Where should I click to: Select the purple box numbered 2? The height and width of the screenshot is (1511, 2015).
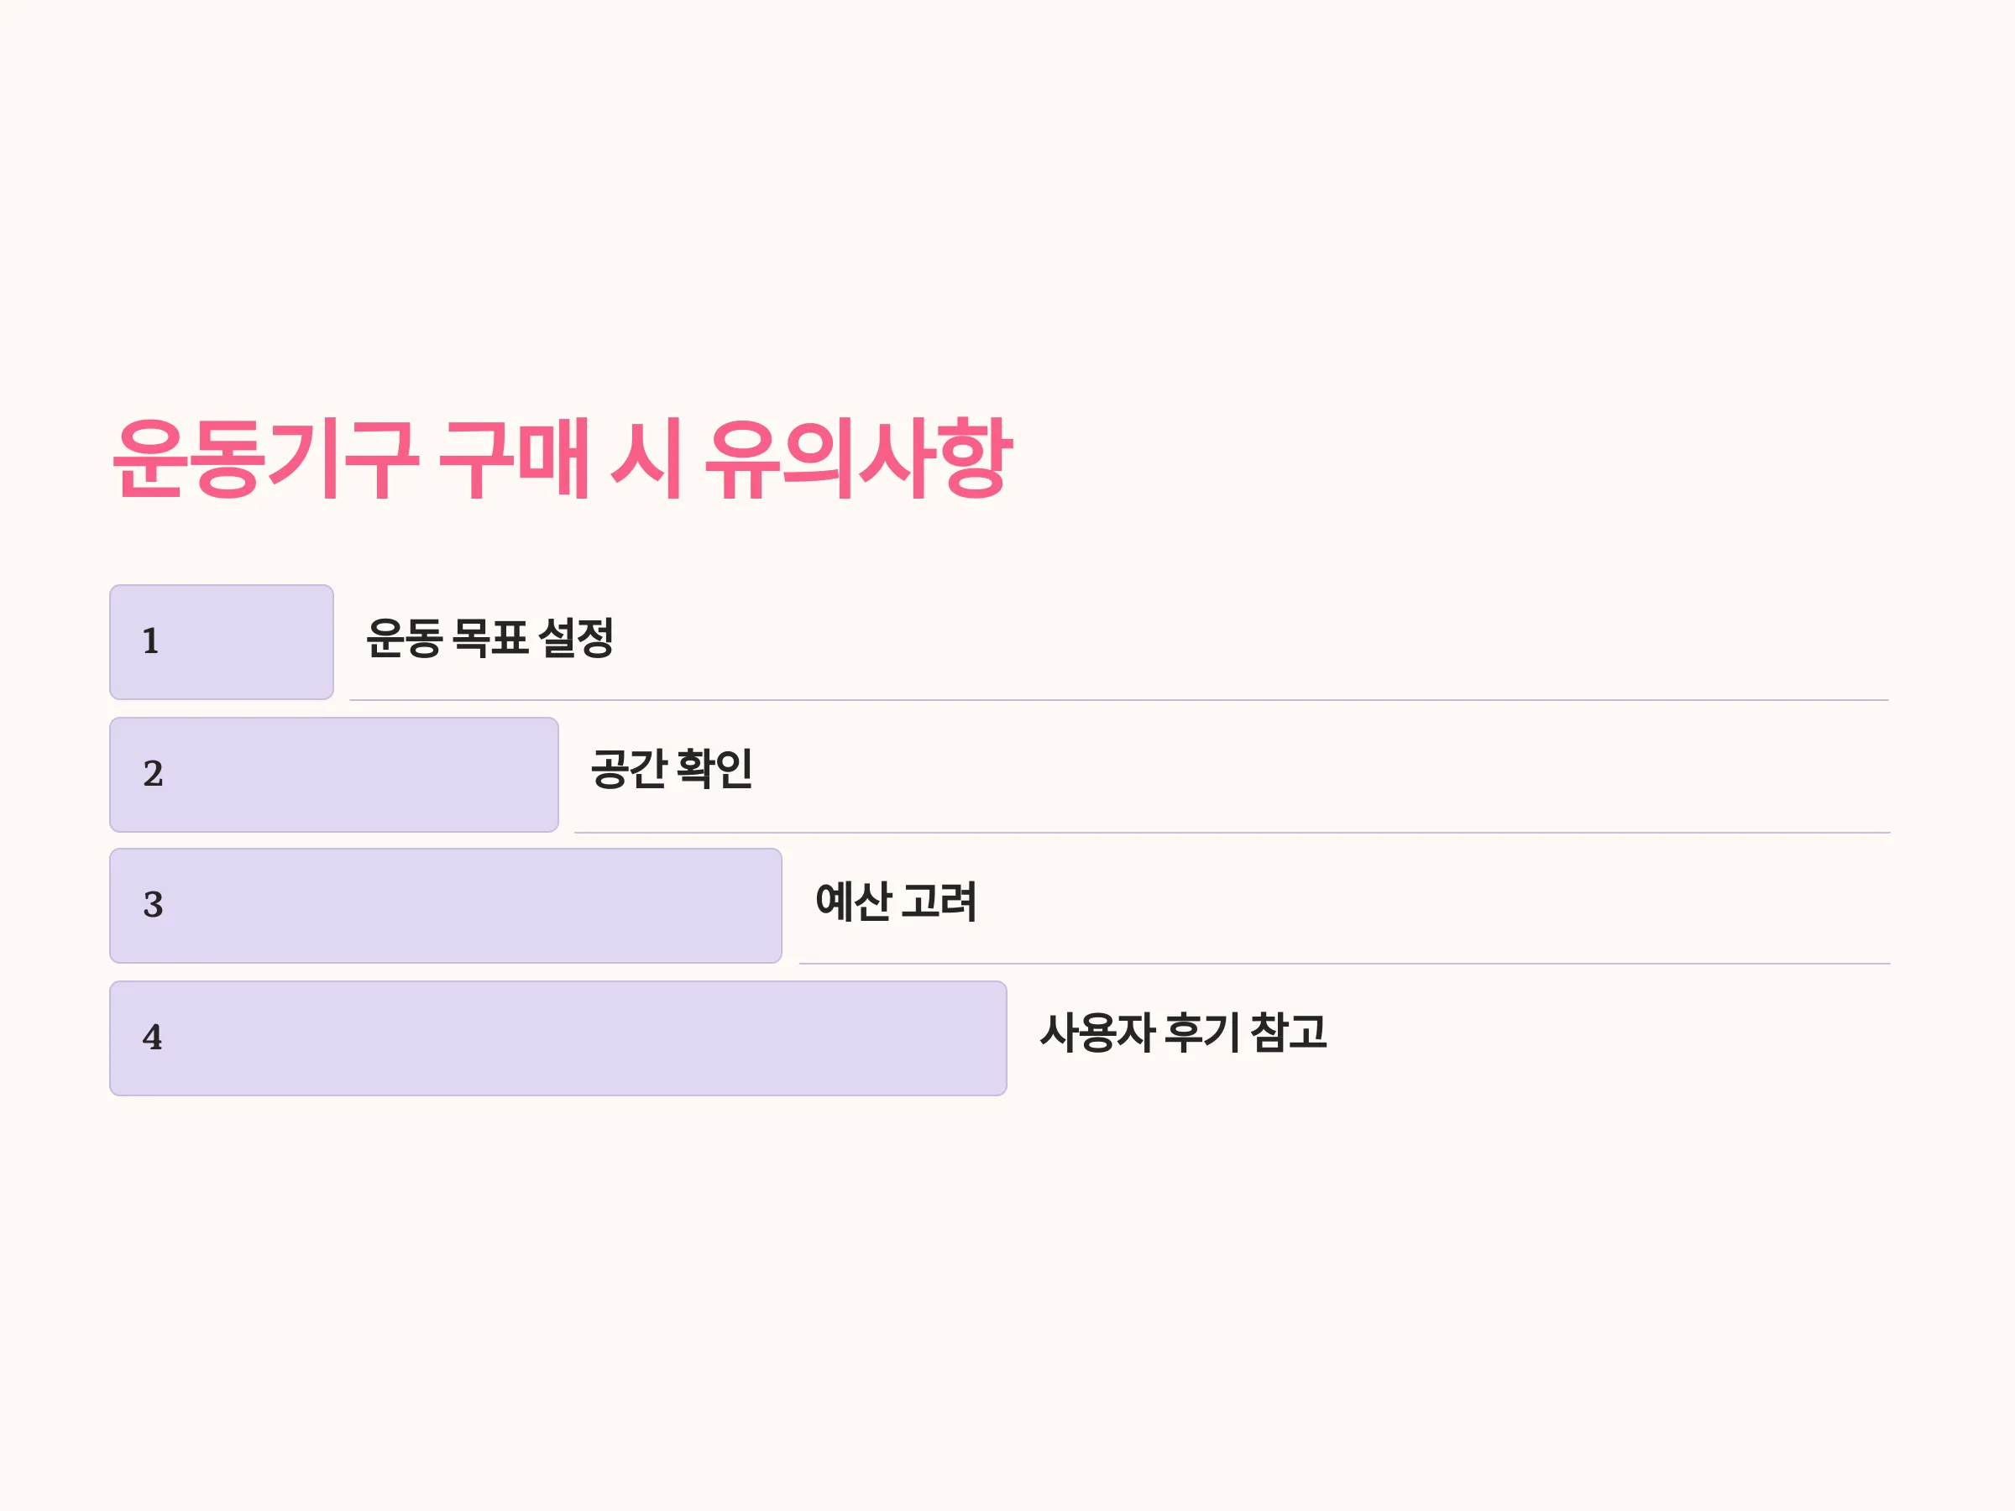pyautogui.click(x=334, y=774)
